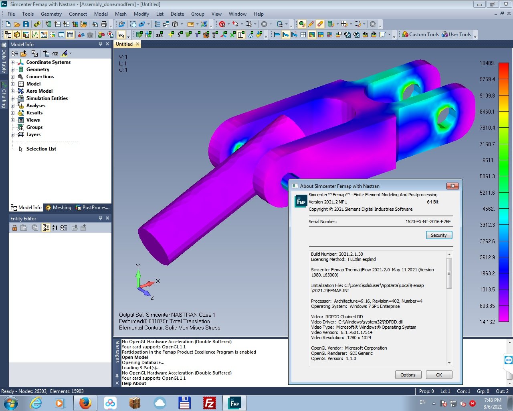Viewport: 513px width, 411px height.
Task: Click the text 'T' creation icon
Action: point(197,35)
